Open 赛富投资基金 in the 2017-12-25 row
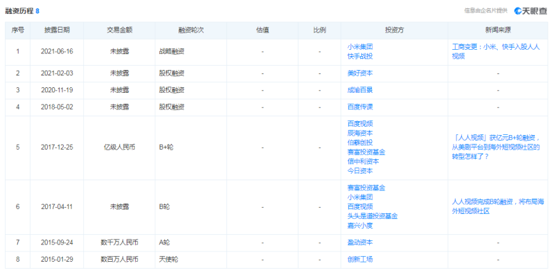 (x=366, y=152)
